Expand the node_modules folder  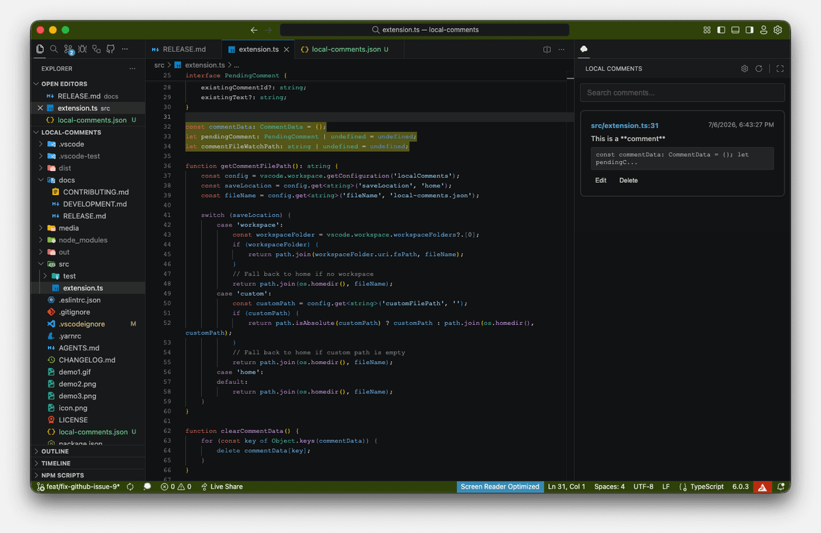[88, 240]
